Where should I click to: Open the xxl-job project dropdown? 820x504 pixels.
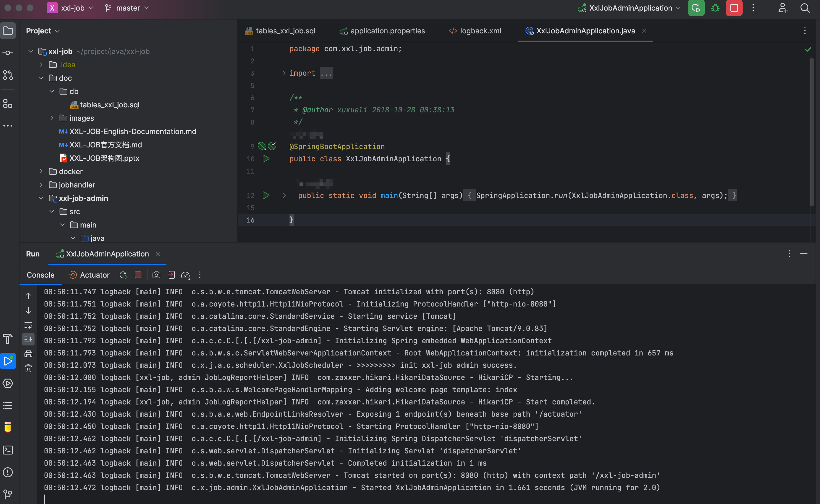[70, 8]
